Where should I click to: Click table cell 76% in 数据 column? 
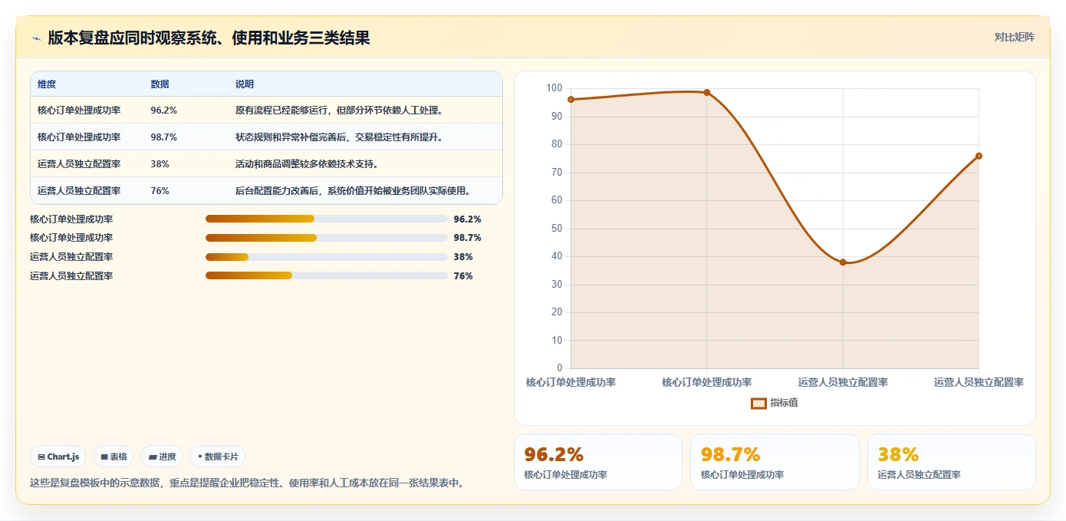coord(160,191)
